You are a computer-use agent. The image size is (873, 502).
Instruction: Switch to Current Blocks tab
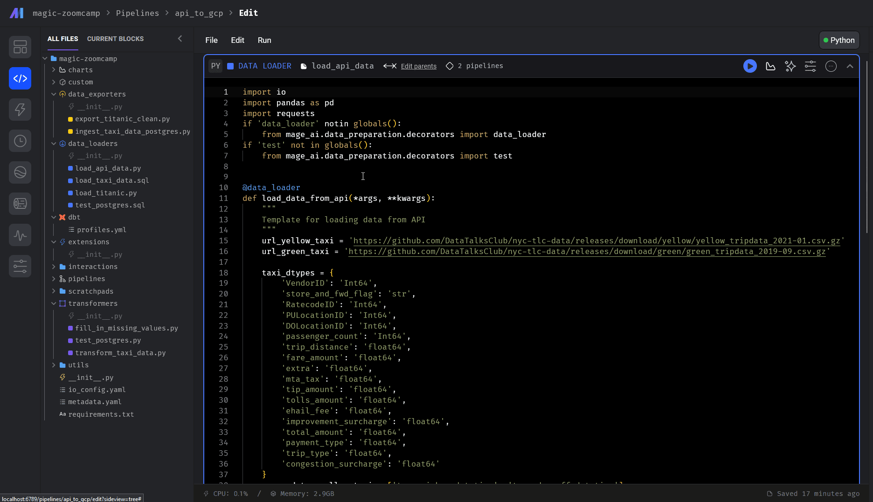coord(115,39)
